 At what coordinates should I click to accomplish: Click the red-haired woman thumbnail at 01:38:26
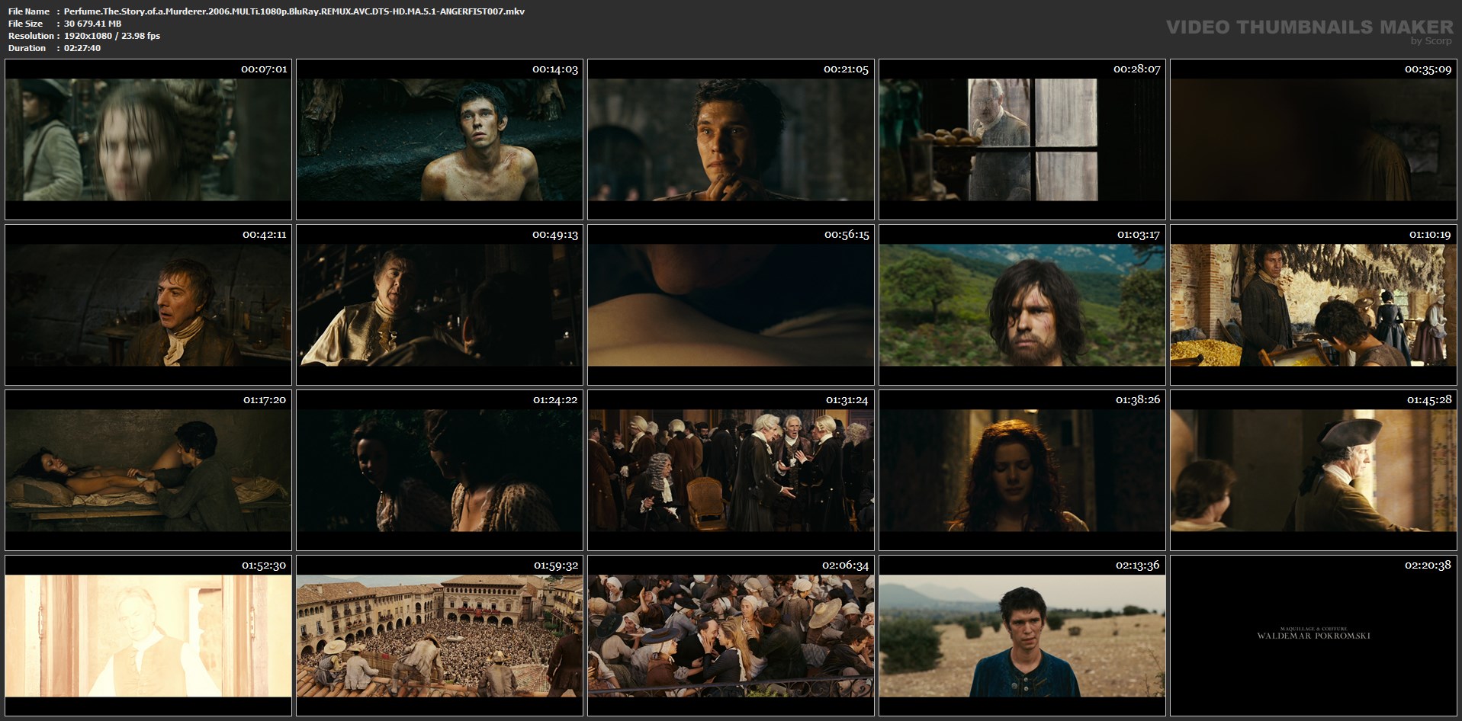coord(1022,470)
